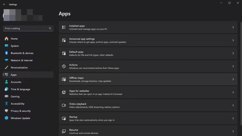Click the Offline maps icon
The width and height of the screenshot is (242, 136).
64,79
